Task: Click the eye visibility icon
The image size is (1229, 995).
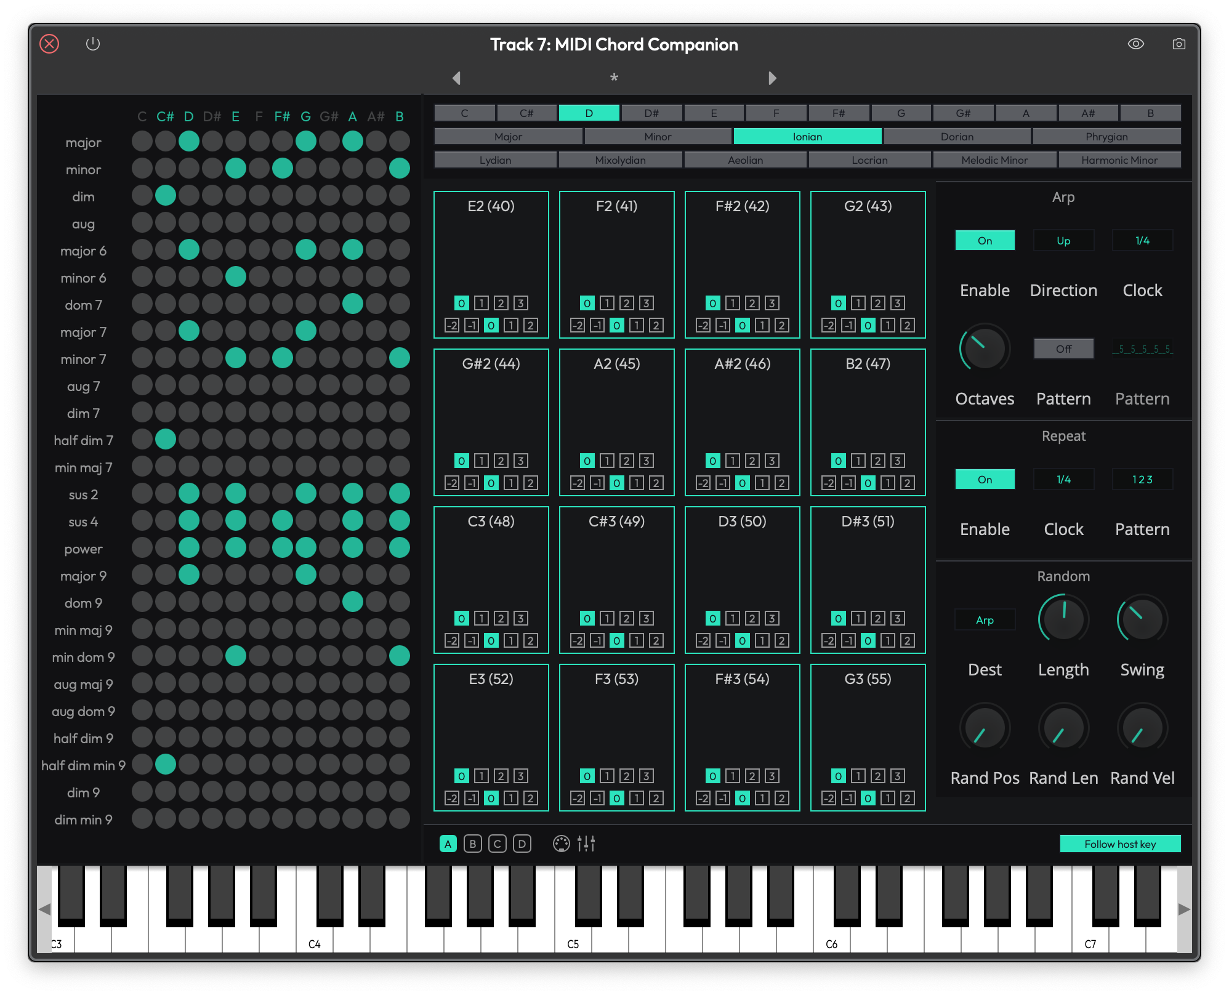Action: [1136, 44]
